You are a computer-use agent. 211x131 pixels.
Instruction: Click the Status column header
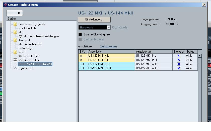(x=191, y=52)
